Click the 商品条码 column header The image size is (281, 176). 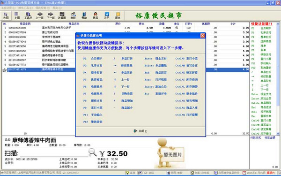(x=25, y=24)
